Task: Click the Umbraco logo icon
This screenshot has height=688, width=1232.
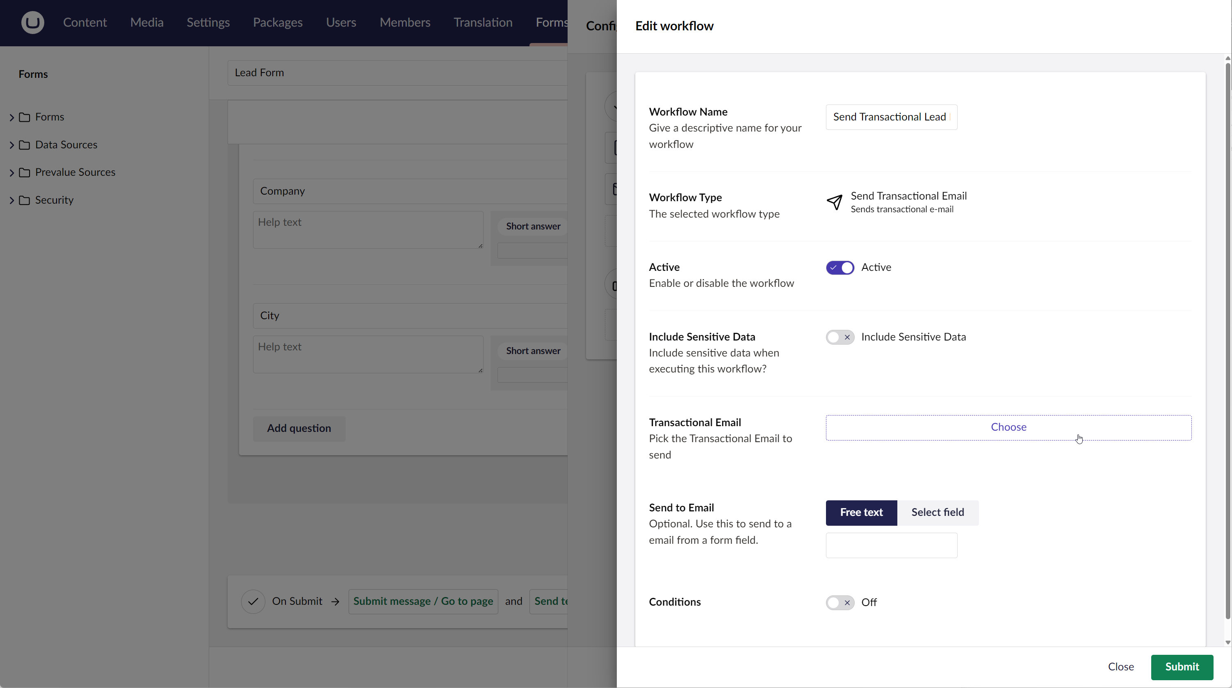Action: [32, 23]
